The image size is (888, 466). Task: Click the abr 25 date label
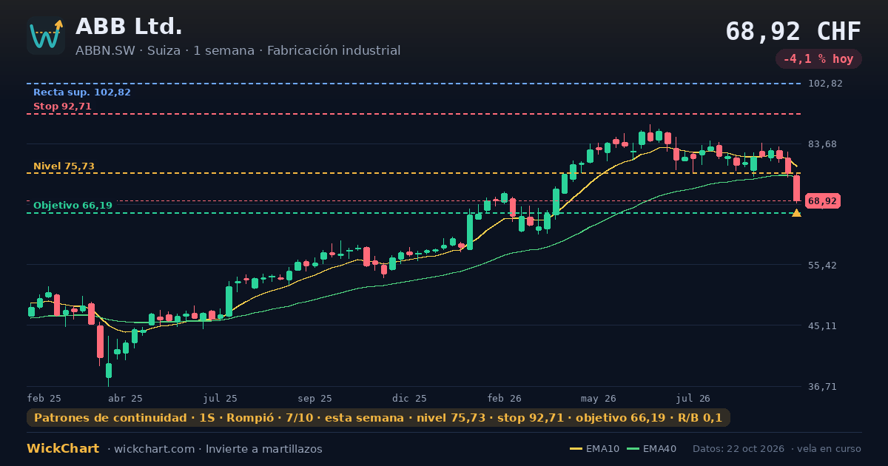tap(125, 398)
